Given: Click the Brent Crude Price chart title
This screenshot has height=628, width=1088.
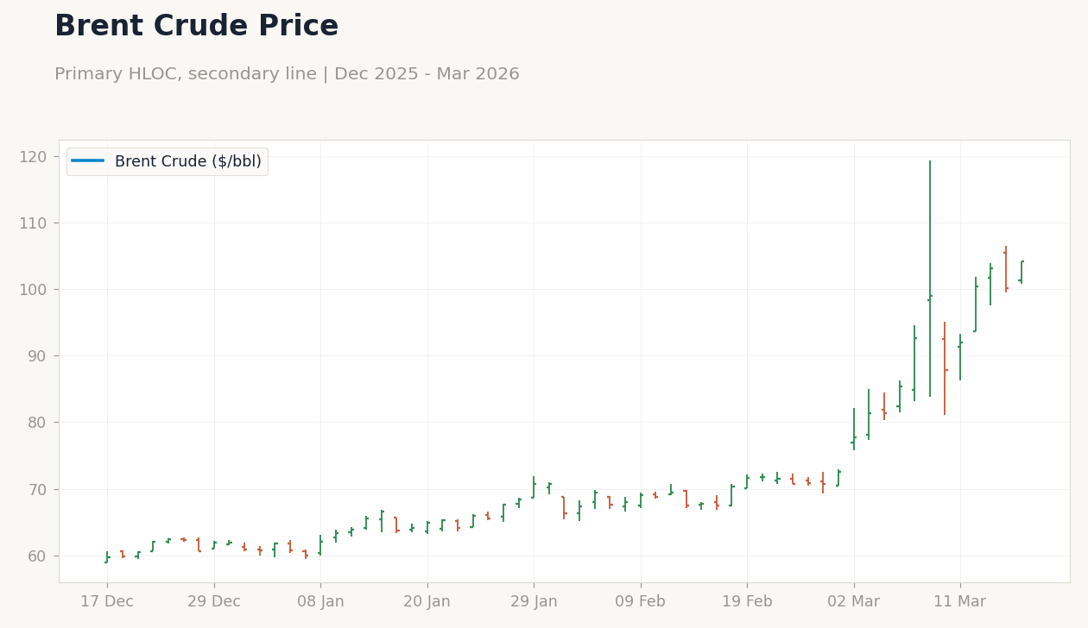Looking at the screenshot, I should coord(196,27).
